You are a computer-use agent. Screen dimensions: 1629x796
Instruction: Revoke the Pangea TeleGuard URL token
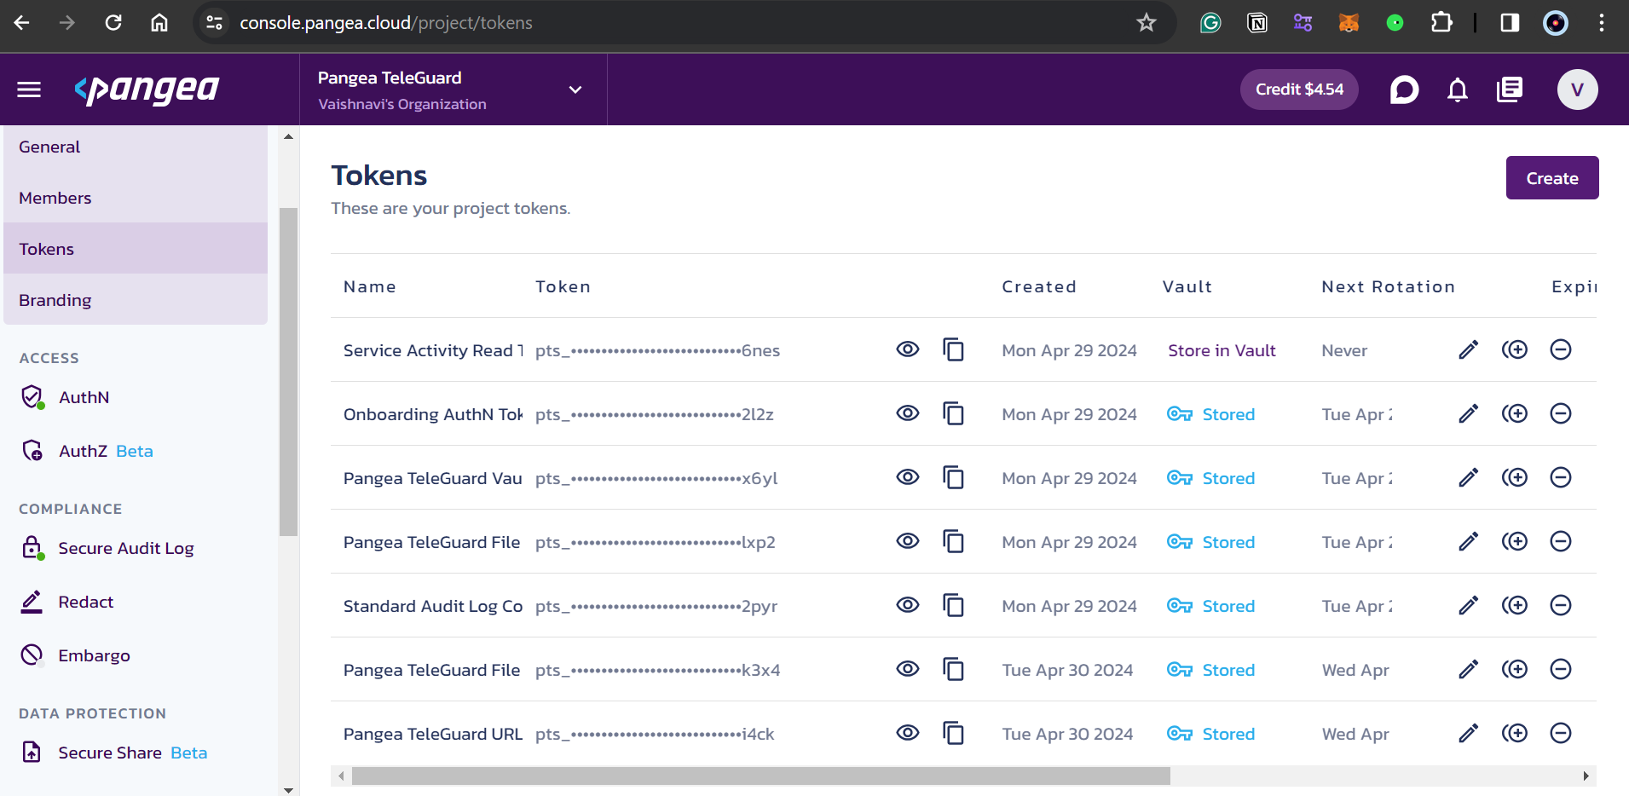tap(1561, 733)
